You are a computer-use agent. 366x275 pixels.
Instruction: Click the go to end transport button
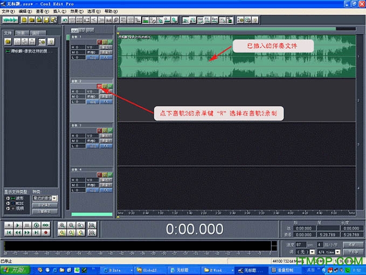[x=37, y=232]
